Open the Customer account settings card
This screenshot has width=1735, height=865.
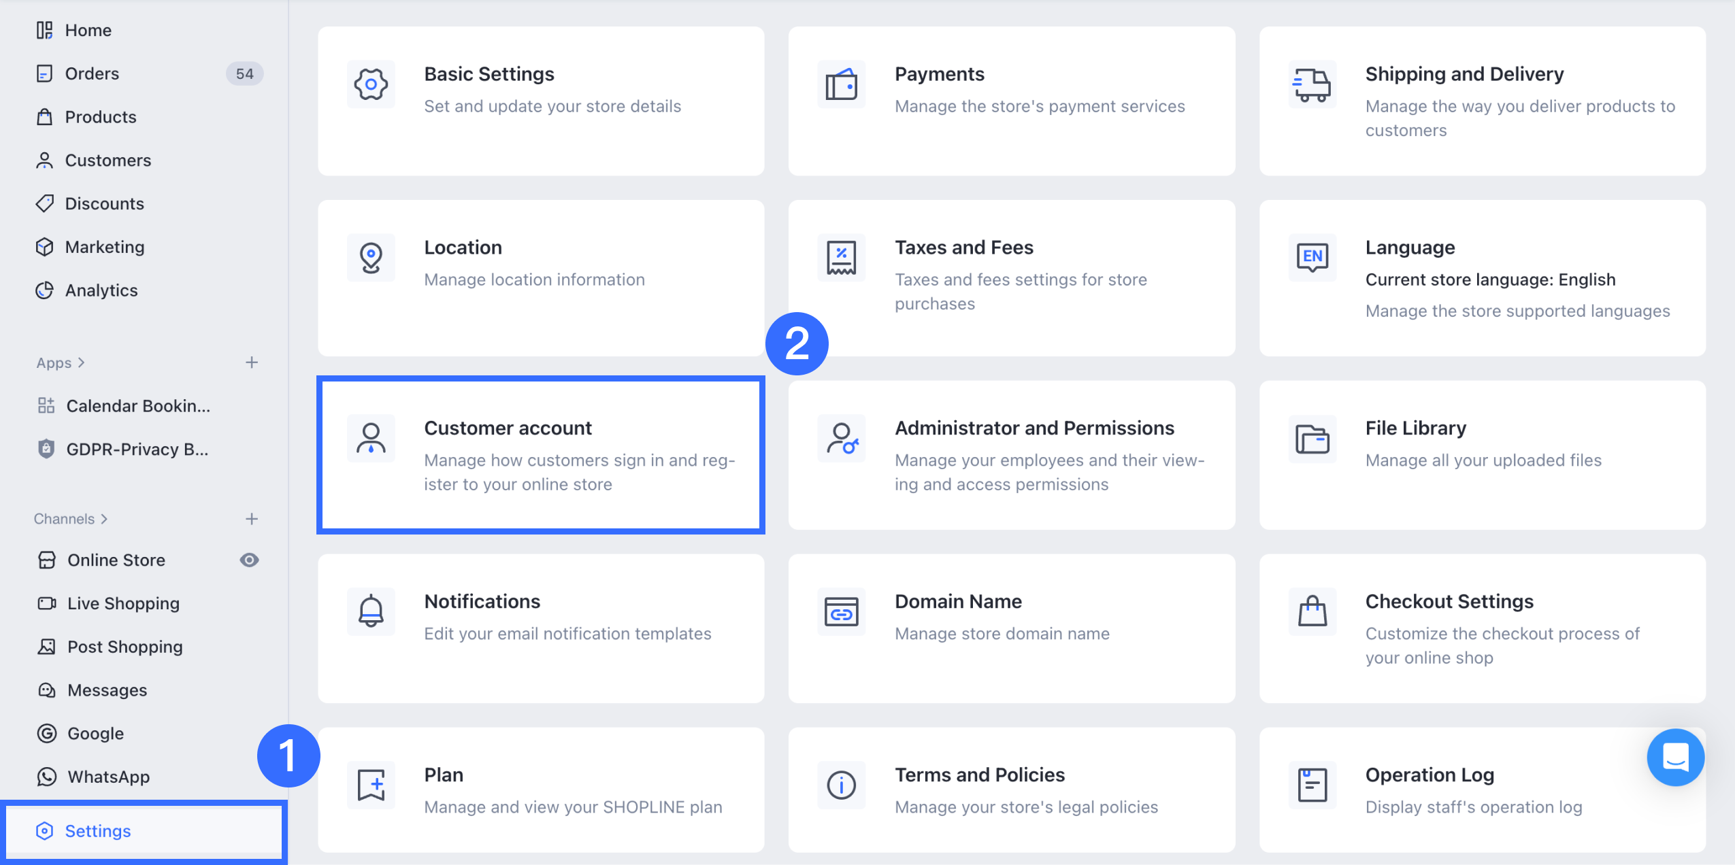point(541,455)
